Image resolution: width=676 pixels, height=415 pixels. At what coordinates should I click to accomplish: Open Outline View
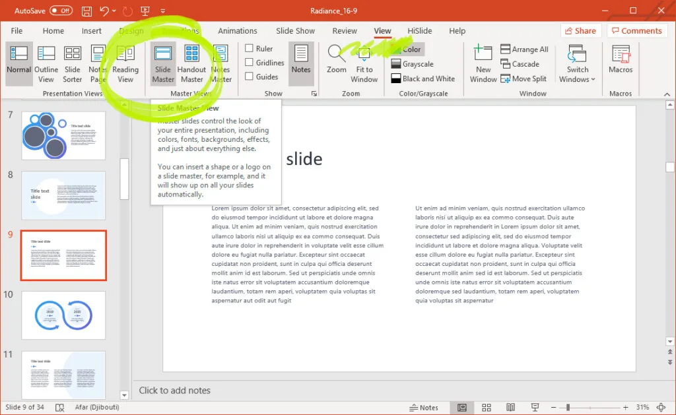pyautogui.click(x=46, y=63)
